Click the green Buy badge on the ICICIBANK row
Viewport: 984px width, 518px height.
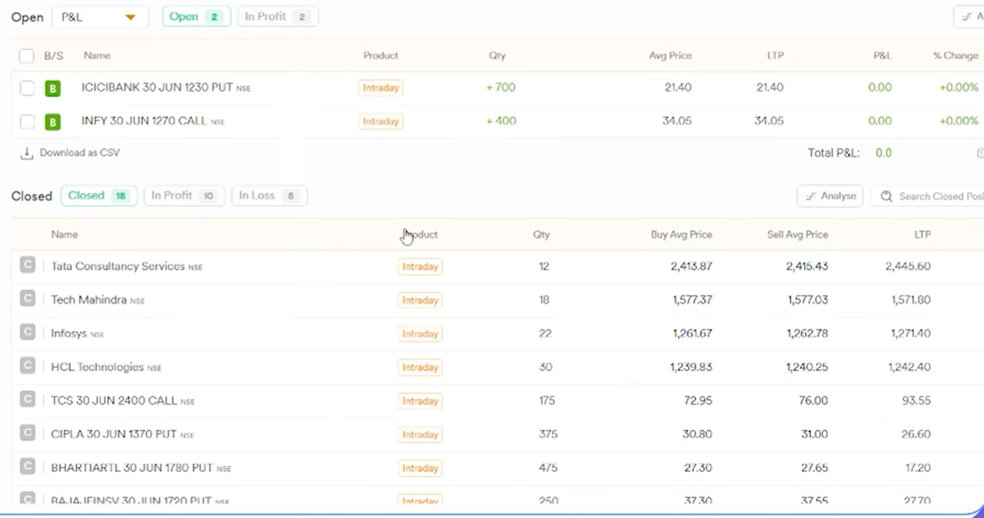[53, 88]
